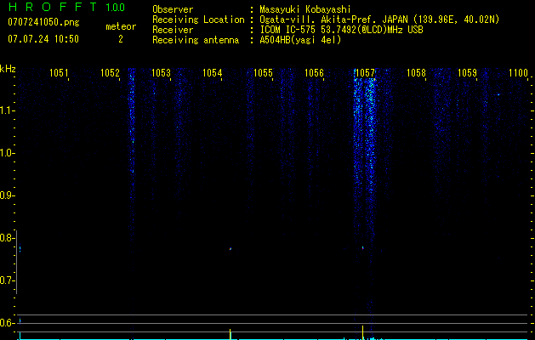This screenshot has height=340, width=535.
Task: Click the yellow intensity spike below 1057
Action: [362, 332]
